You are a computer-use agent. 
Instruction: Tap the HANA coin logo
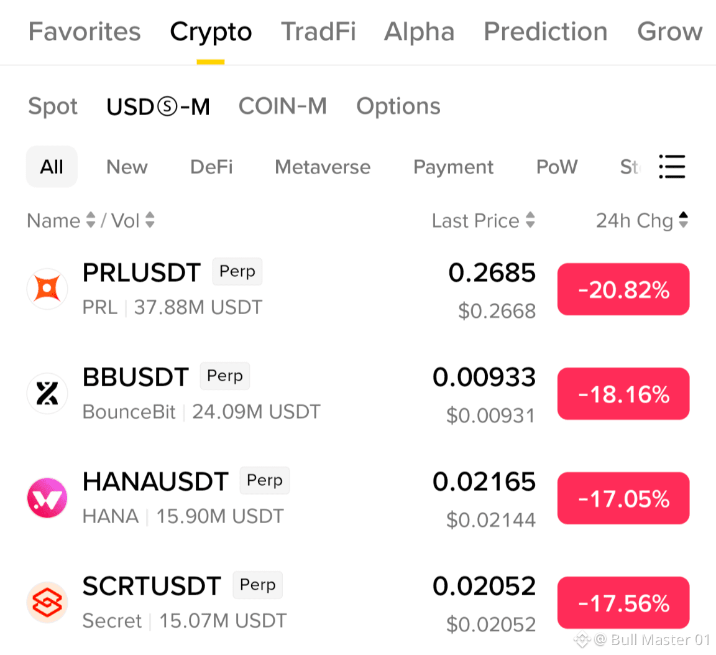pyautogui.click(x=47, y=498)
